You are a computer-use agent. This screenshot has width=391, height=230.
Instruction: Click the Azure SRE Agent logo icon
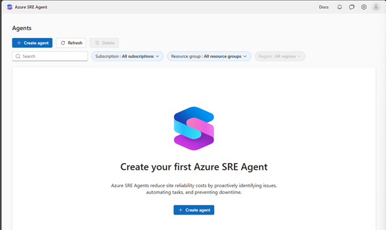pyautogui.click(x=10, y=7)
